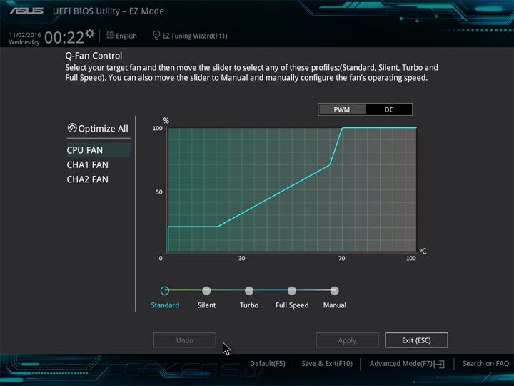Switch fan control to PWM mode

342,109
